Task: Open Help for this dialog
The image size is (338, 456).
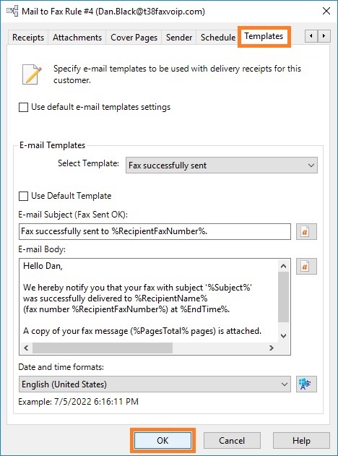Action: (x=301, y=441)
